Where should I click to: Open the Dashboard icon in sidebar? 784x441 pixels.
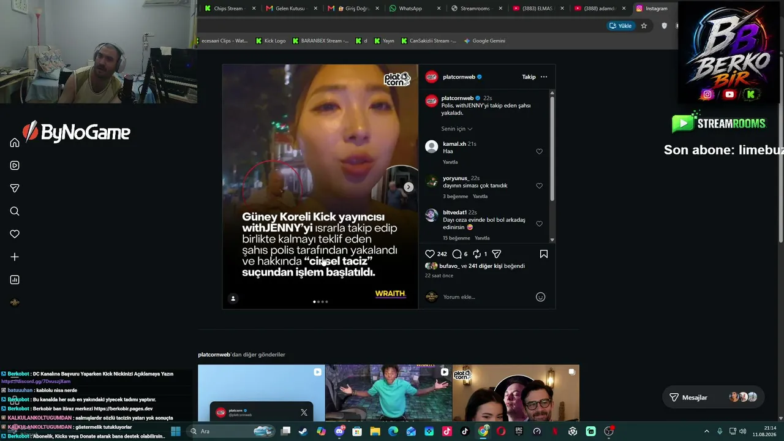pos(15,280)
